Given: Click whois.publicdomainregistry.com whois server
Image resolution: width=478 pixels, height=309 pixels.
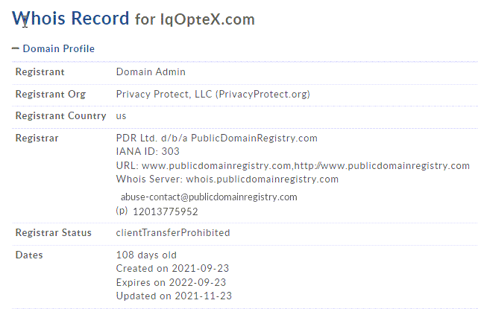Looking at the screenshot, I should [x=262, y=179].
